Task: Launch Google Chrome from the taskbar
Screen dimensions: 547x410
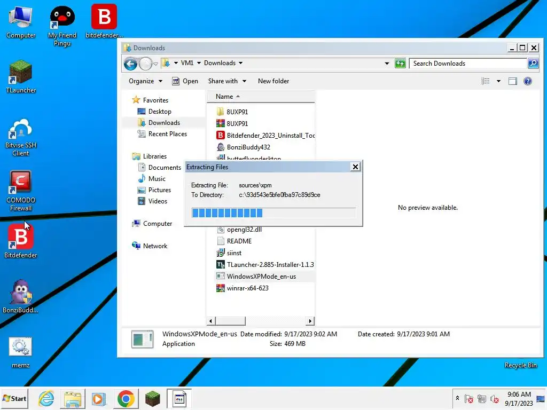Action: coord(126,398)
